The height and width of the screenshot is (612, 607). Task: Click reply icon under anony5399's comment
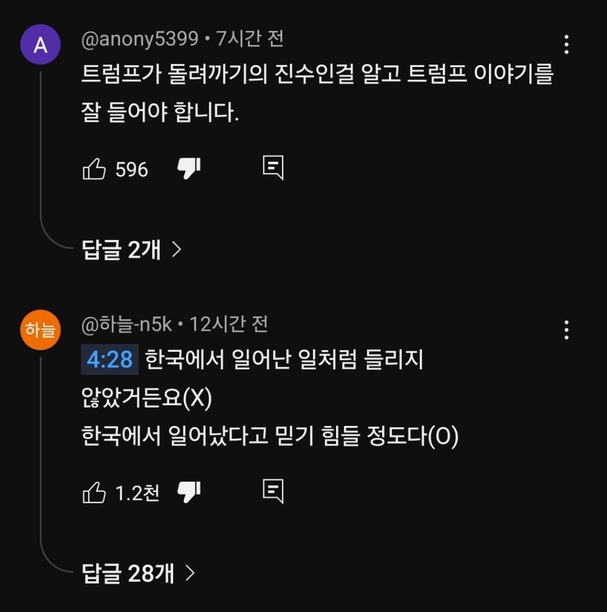273,168
